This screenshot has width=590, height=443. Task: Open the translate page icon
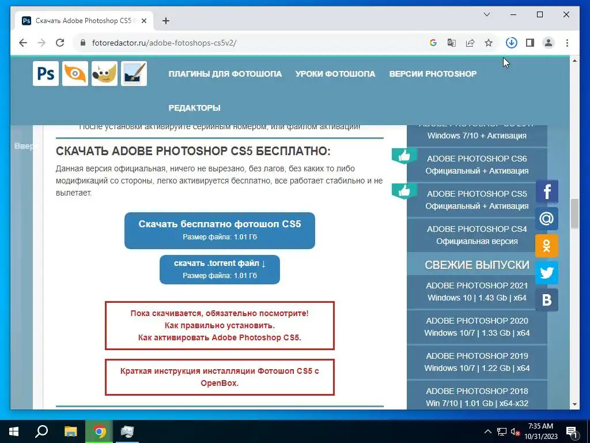point(452,43)
